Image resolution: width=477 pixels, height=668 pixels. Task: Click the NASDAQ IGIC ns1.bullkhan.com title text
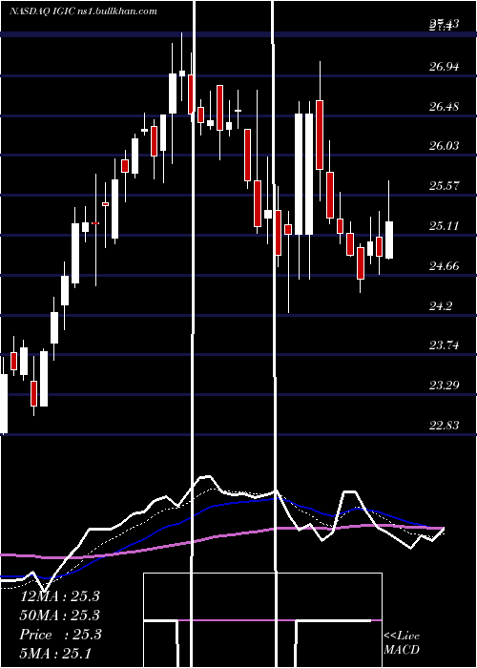pos(83,11)
